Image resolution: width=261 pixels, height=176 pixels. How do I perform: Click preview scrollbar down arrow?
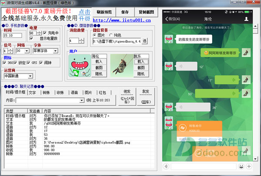click(255, 159)
